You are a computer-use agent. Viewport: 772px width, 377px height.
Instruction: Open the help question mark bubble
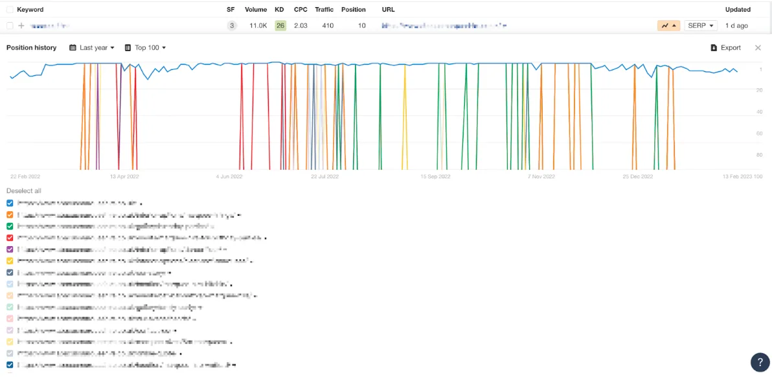click(760, 362)
